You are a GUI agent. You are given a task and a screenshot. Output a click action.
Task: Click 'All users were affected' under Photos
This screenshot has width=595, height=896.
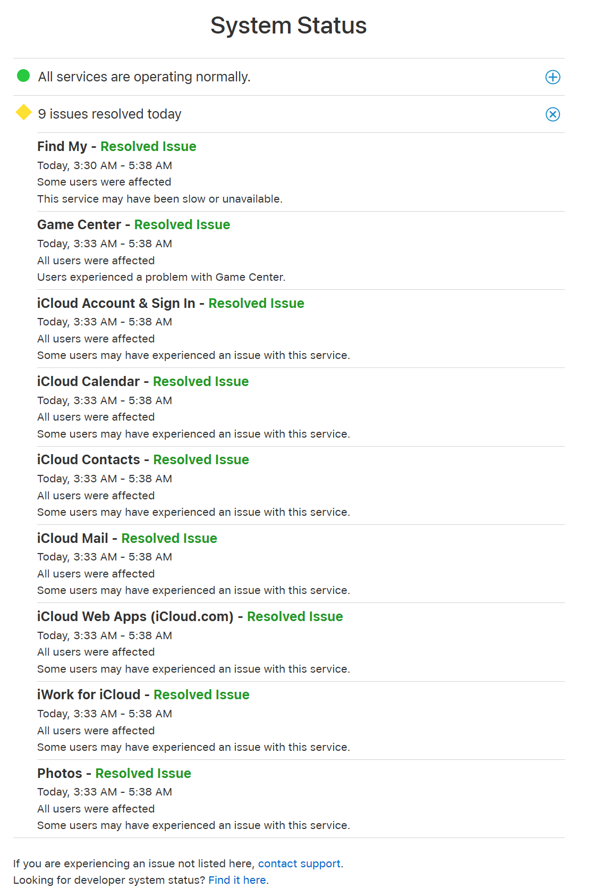pos(96,809)
